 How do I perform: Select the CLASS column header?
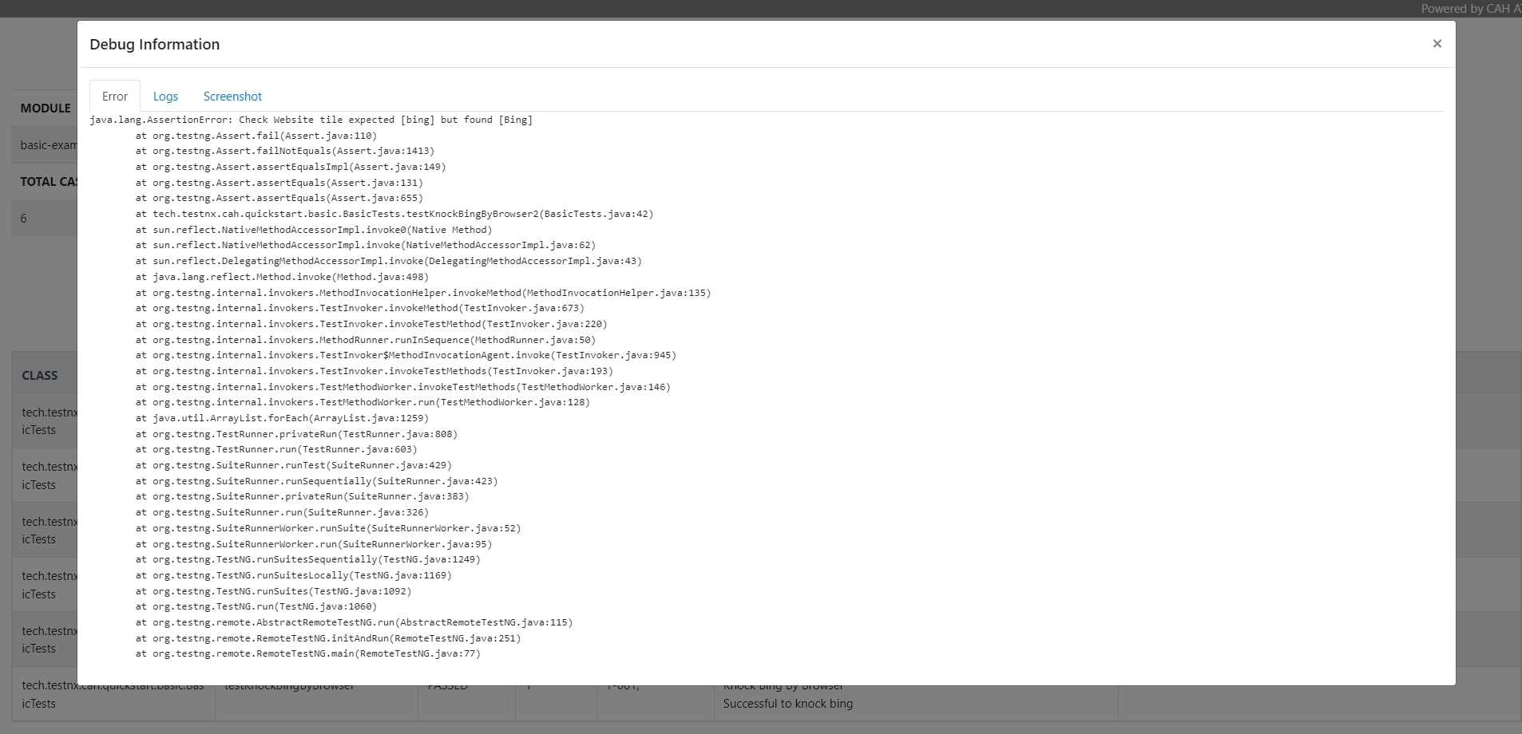[x=40, y=374]
